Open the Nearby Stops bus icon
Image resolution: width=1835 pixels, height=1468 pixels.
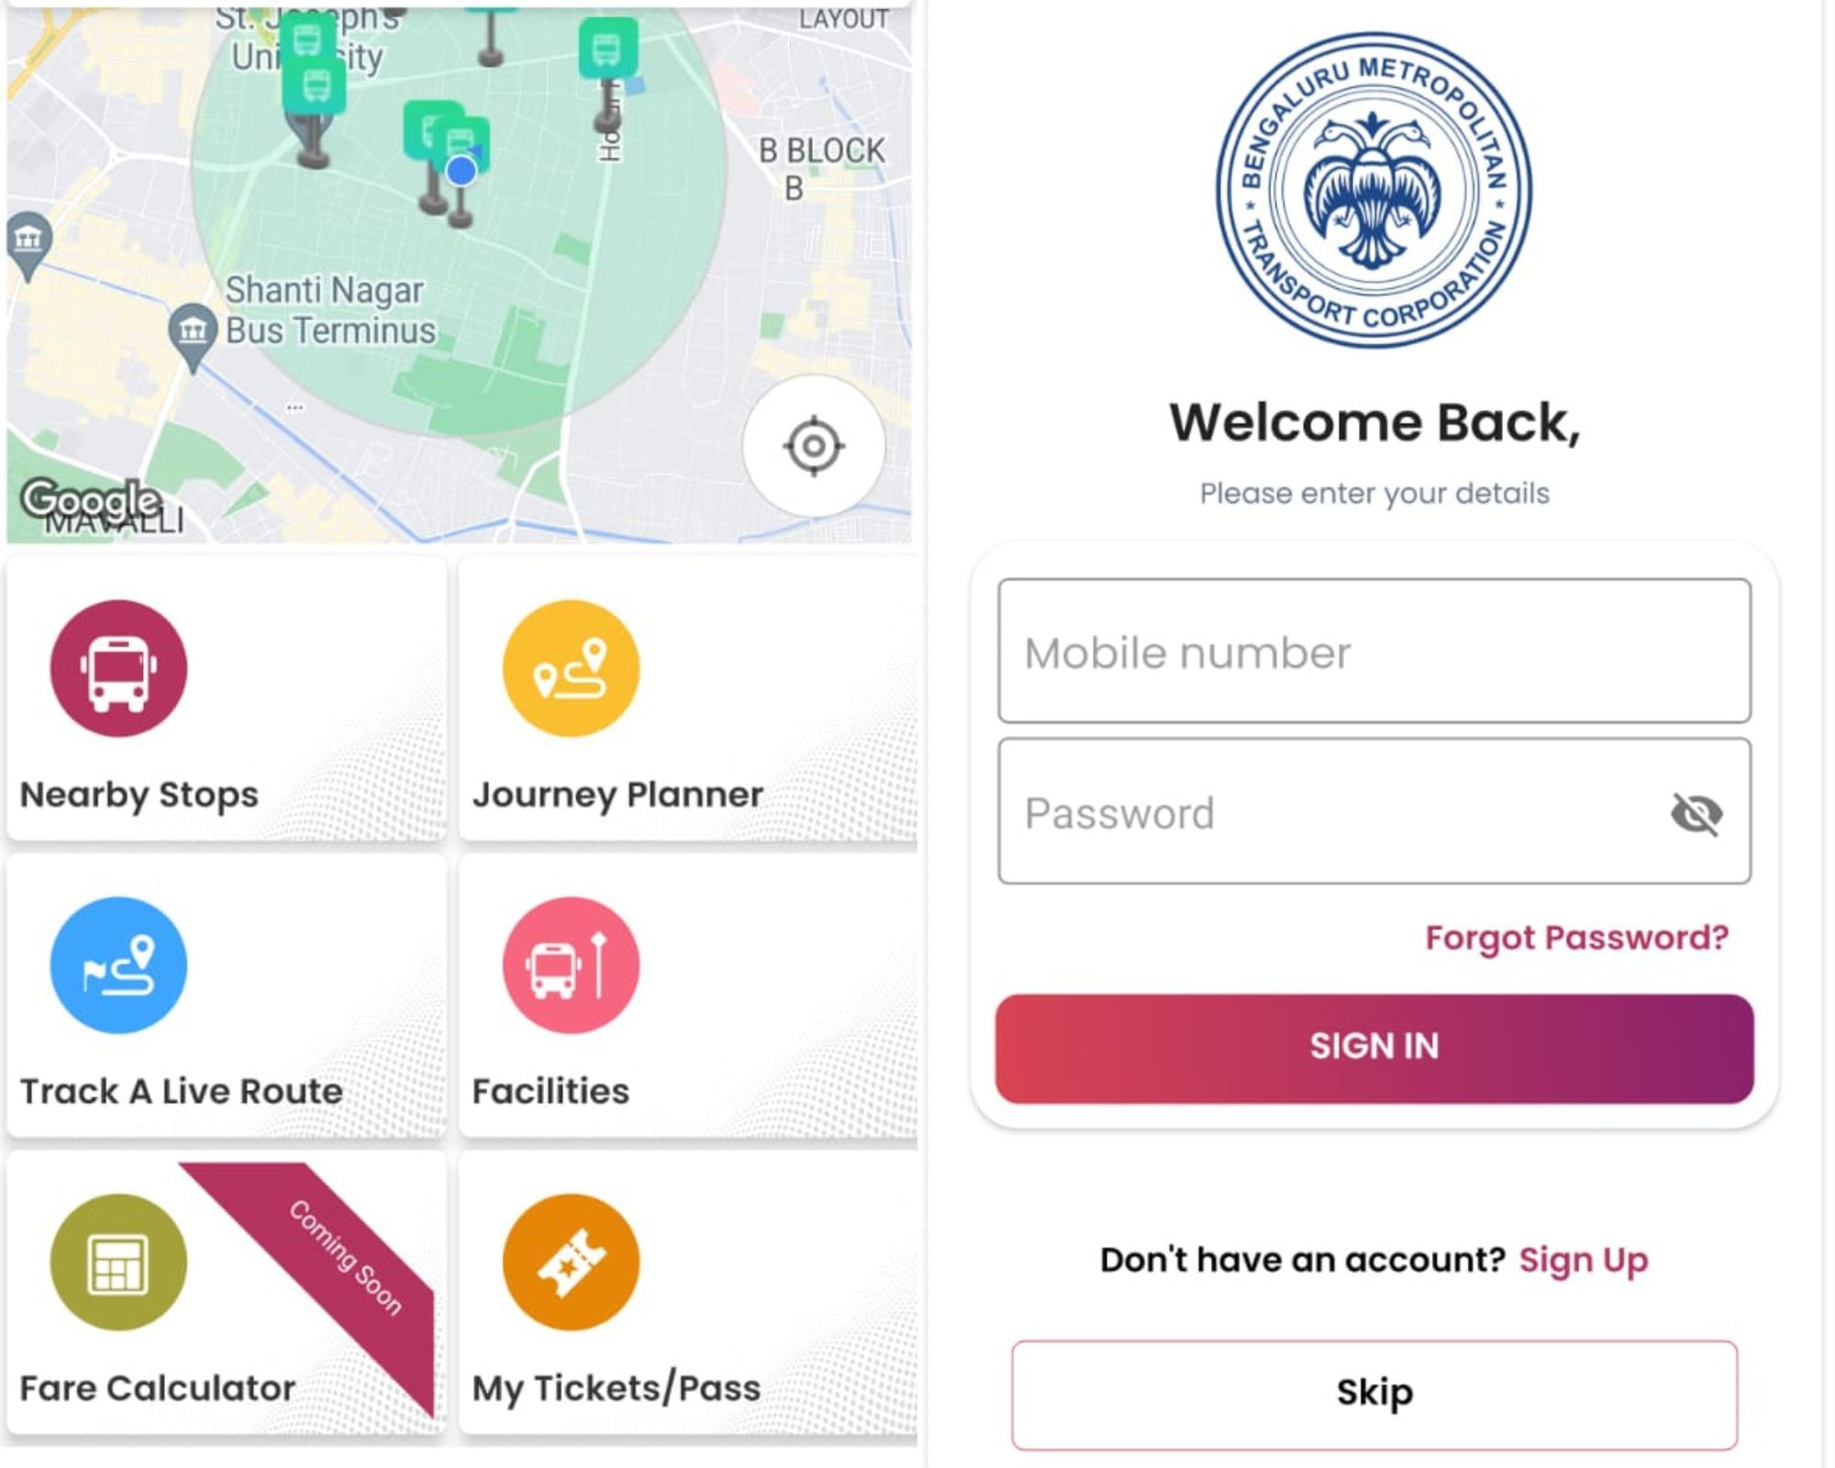[x=118, y=668]
